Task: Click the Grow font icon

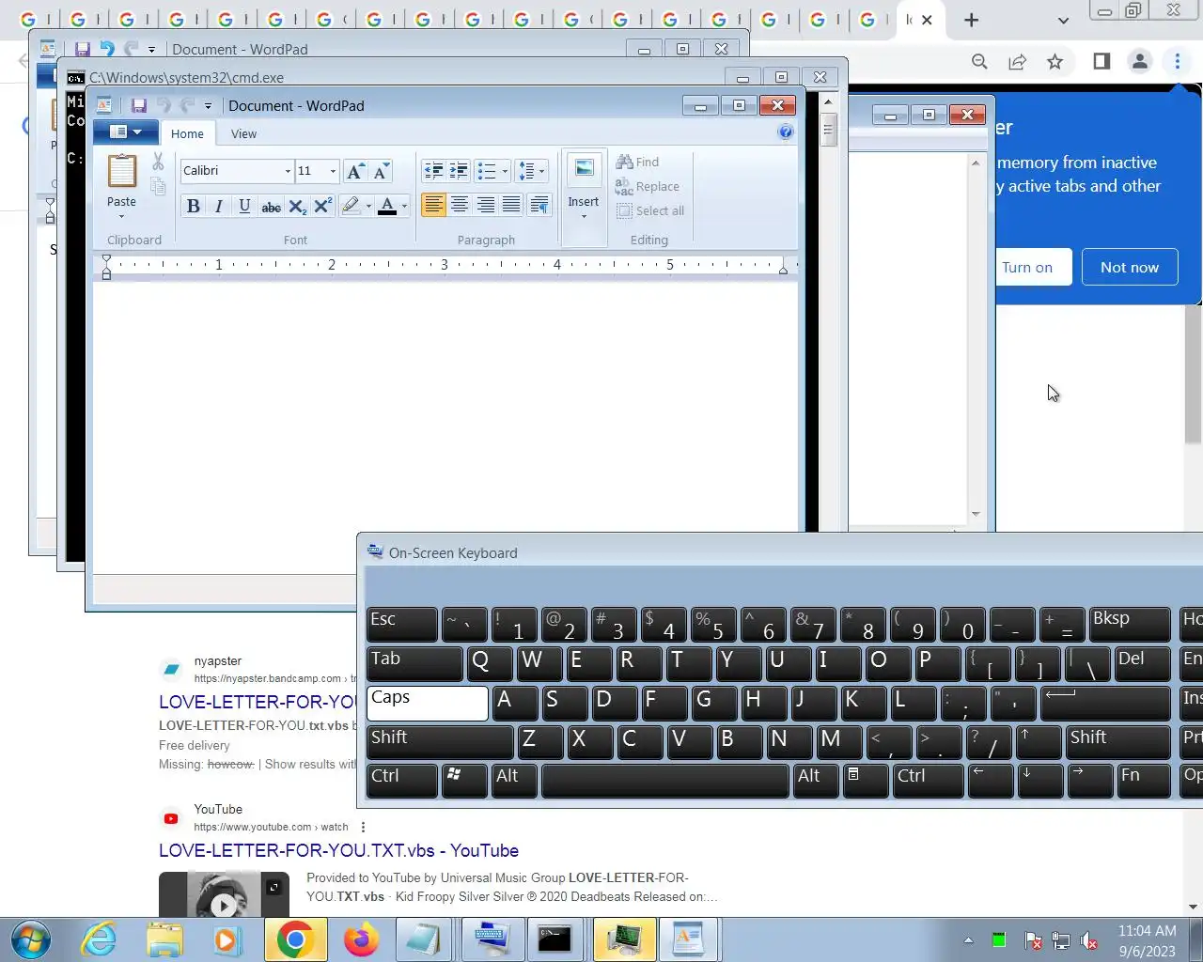Action: pyautogui.click(x=355, y=171)
